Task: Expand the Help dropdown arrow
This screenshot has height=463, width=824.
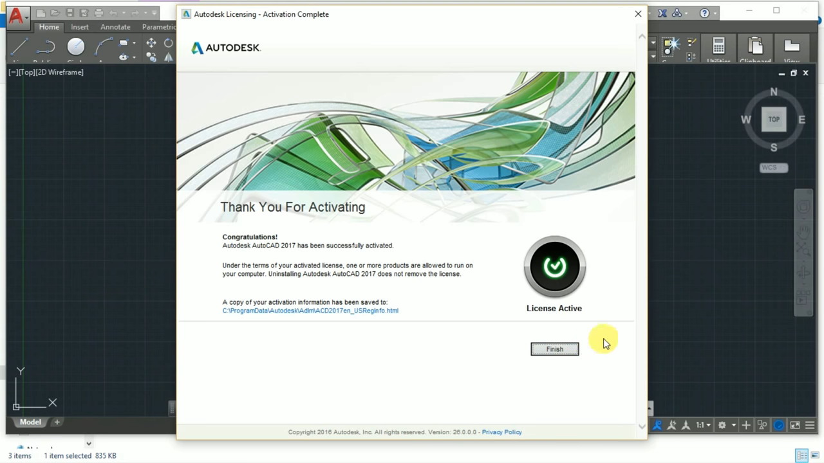Action: coord(715,14)
